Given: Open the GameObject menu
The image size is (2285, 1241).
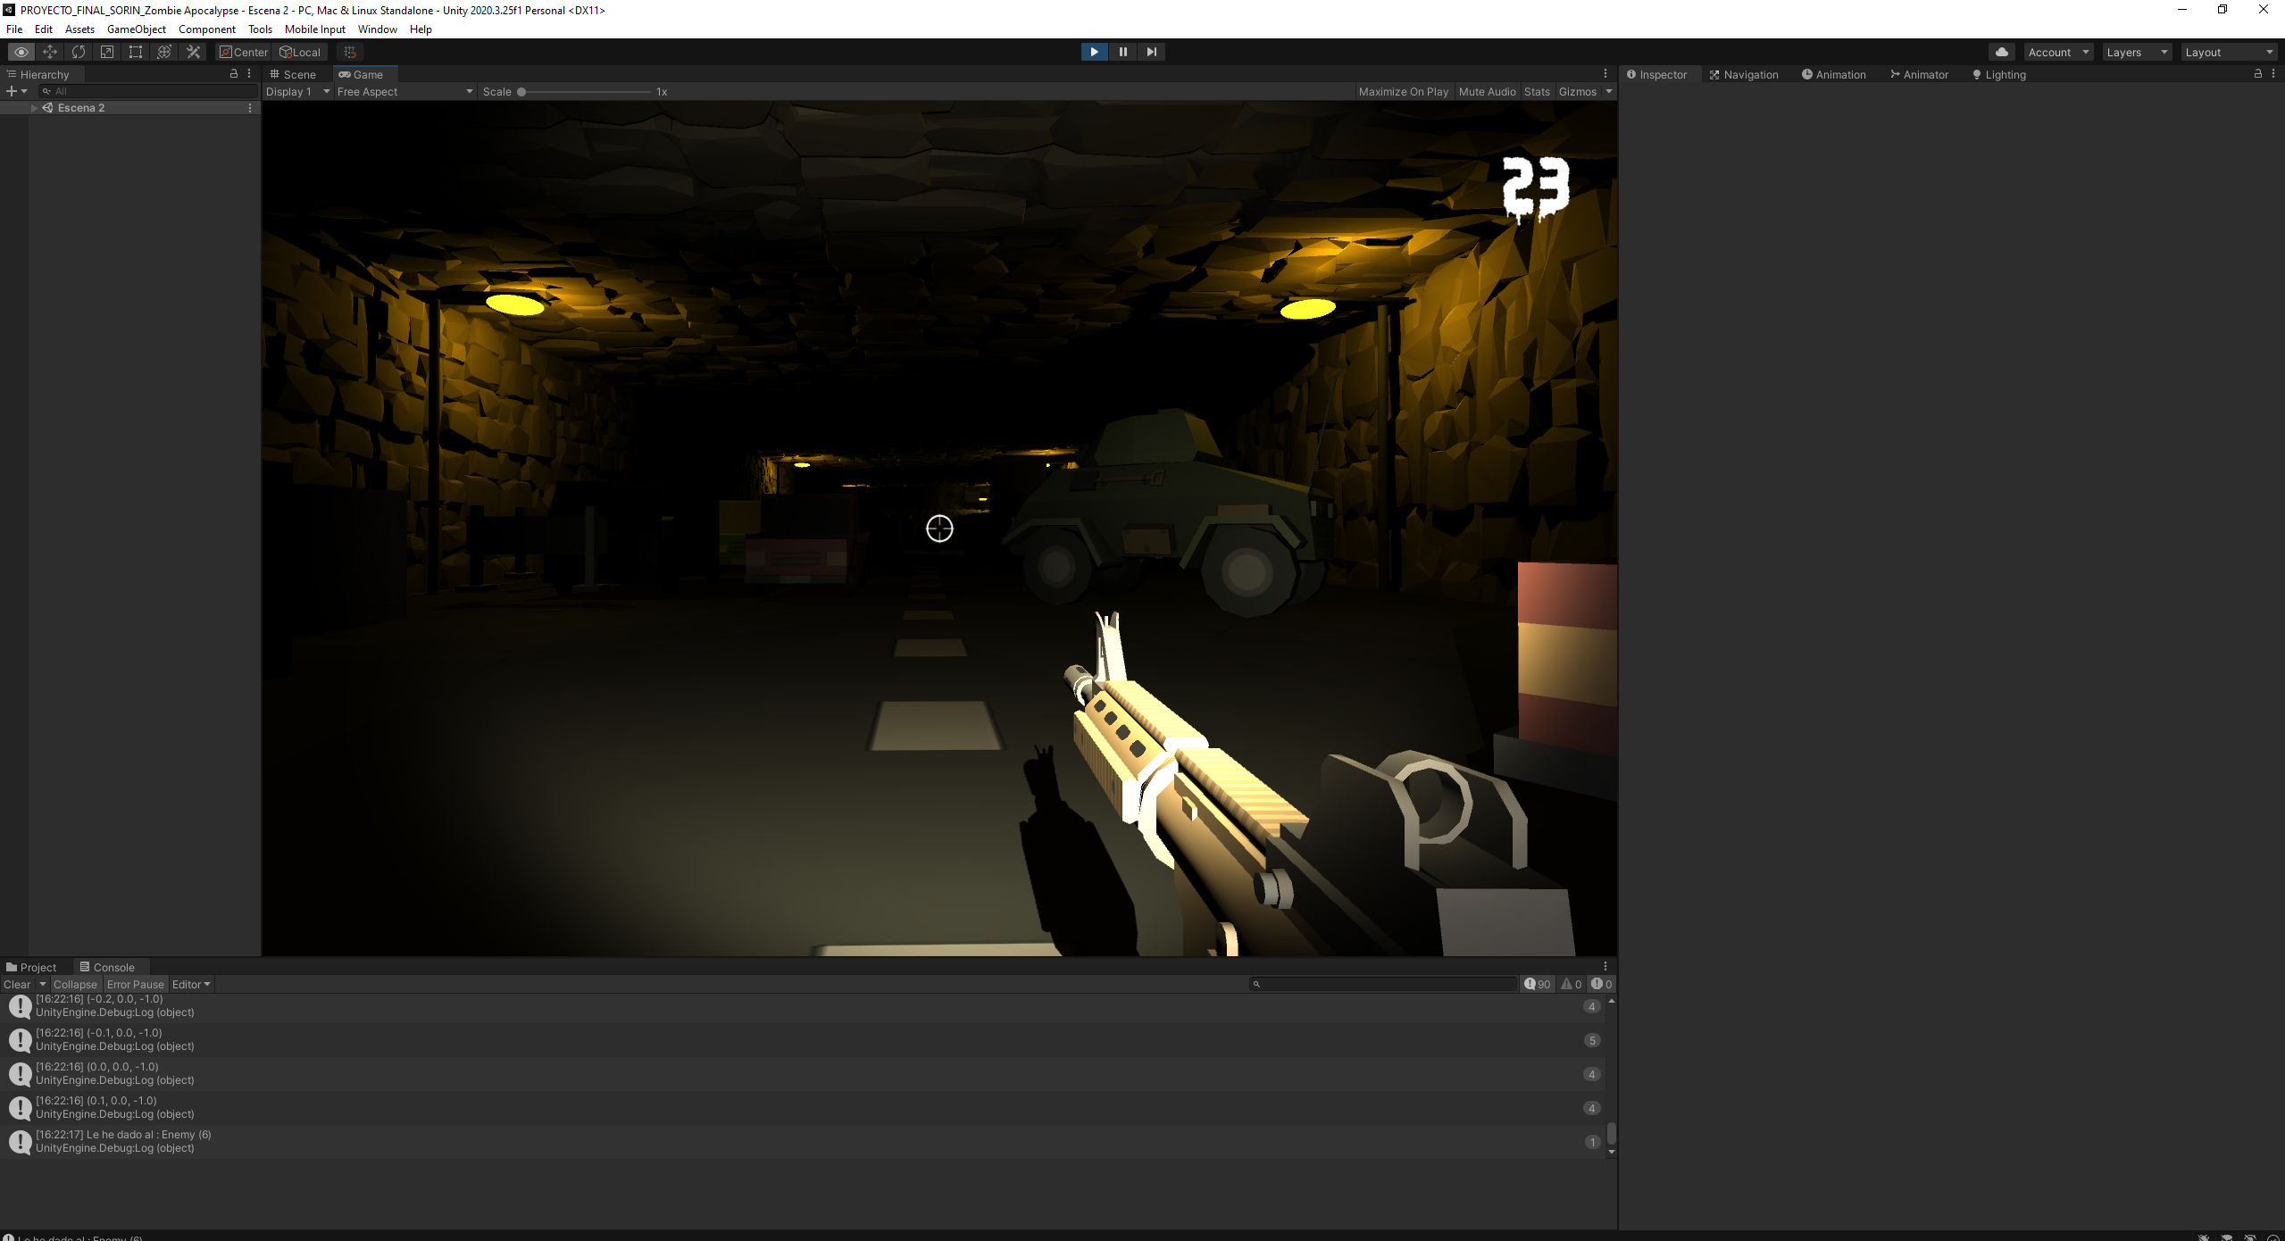Looking at the screenshot, I should click(x=136, y=29).
